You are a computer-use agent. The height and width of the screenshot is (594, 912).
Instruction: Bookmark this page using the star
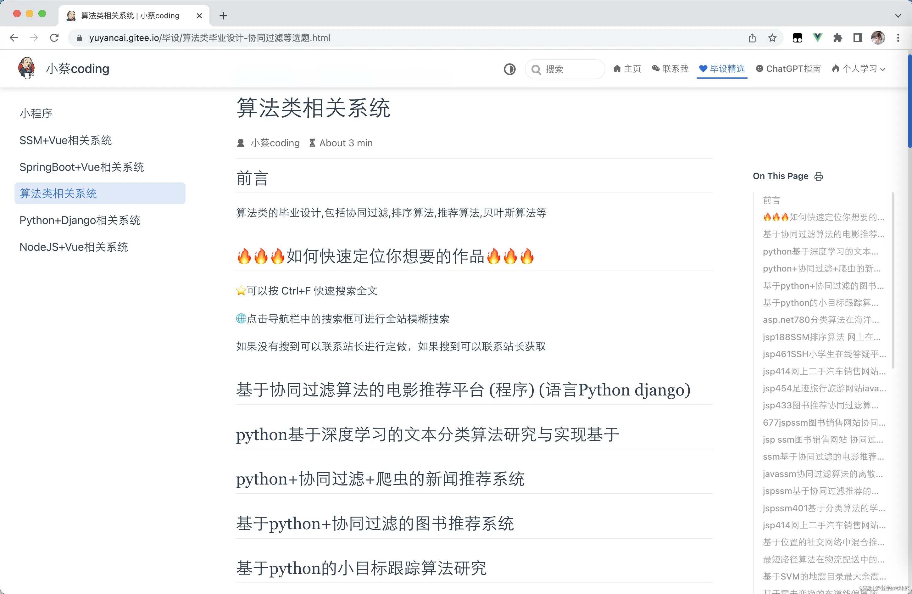point(772,37)
